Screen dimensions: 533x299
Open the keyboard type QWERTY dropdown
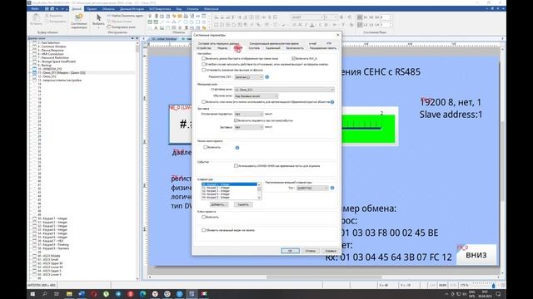[312, 188]
